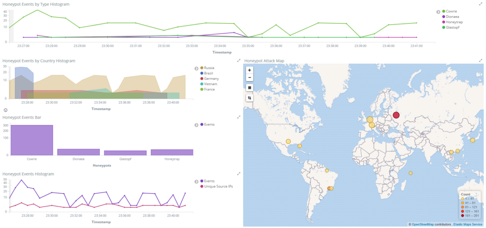The image size is (486, 228).
Task: Toggle Unique Source IPs legend entry
Action: point(216,186)
